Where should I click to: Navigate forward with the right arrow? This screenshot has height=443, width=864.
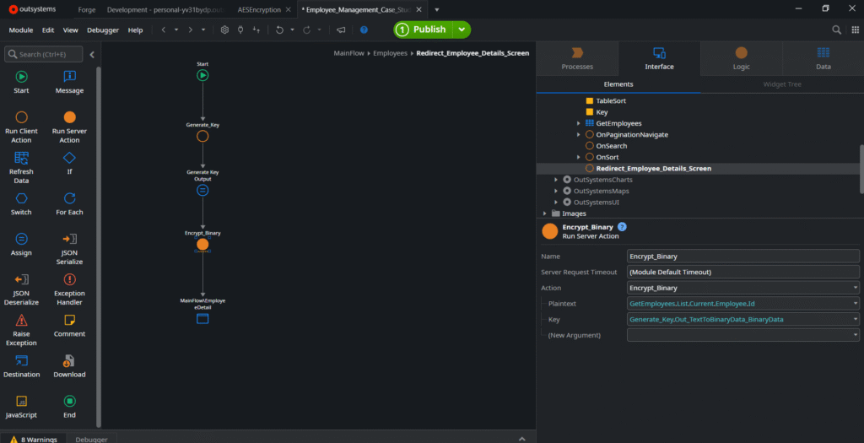191,30
